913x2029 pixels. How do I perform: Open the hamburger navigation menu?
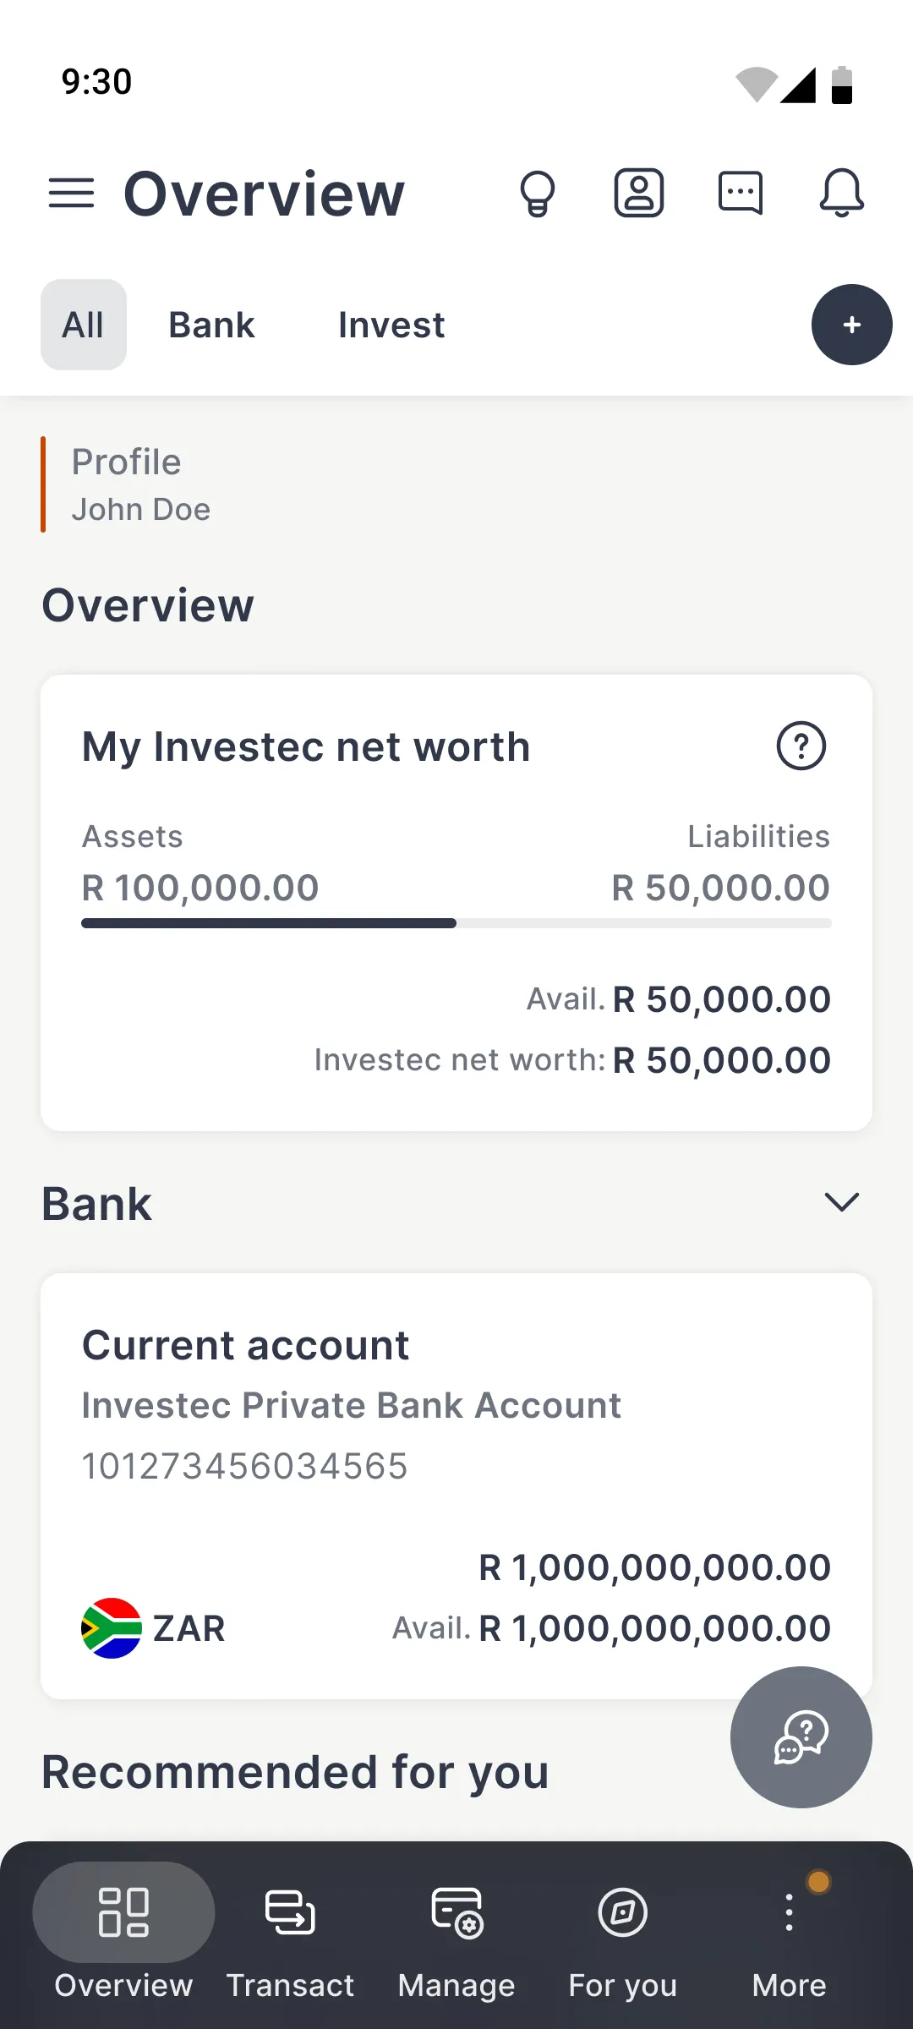pyautogui.click(x=72, y=194)
